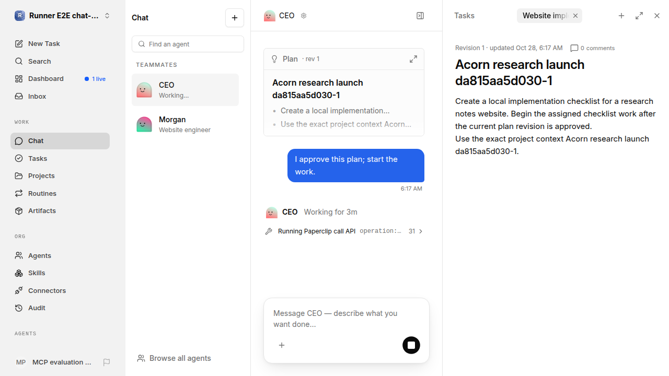669x376 pixels.
Task: Click the Plan lightbulb icon
Action: pyautogui.click(x=274, y=59)
